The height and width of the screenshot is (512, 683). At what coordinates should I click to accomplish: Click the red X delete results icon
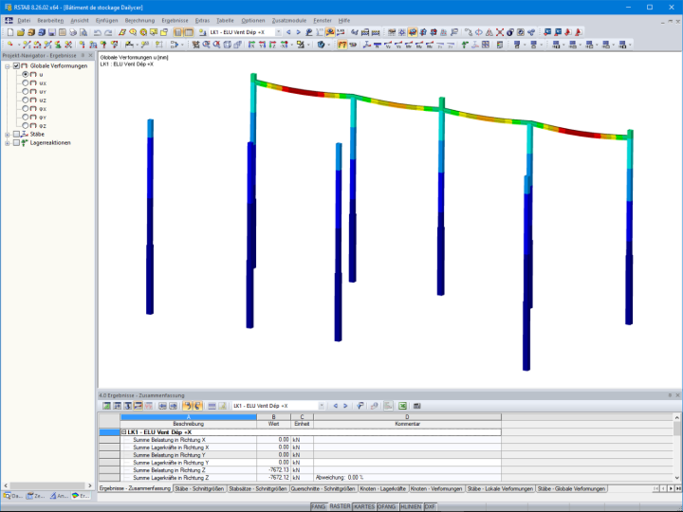pos(500,32)
